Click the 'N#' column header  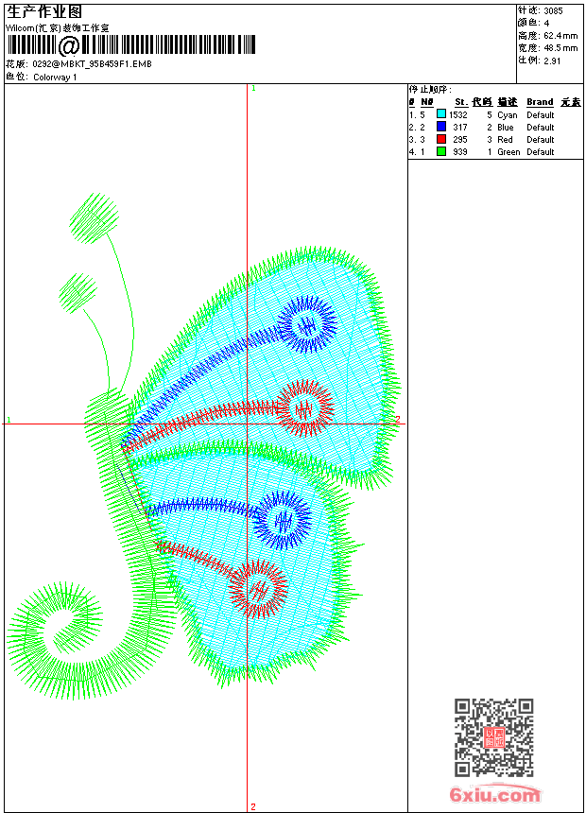427,102
